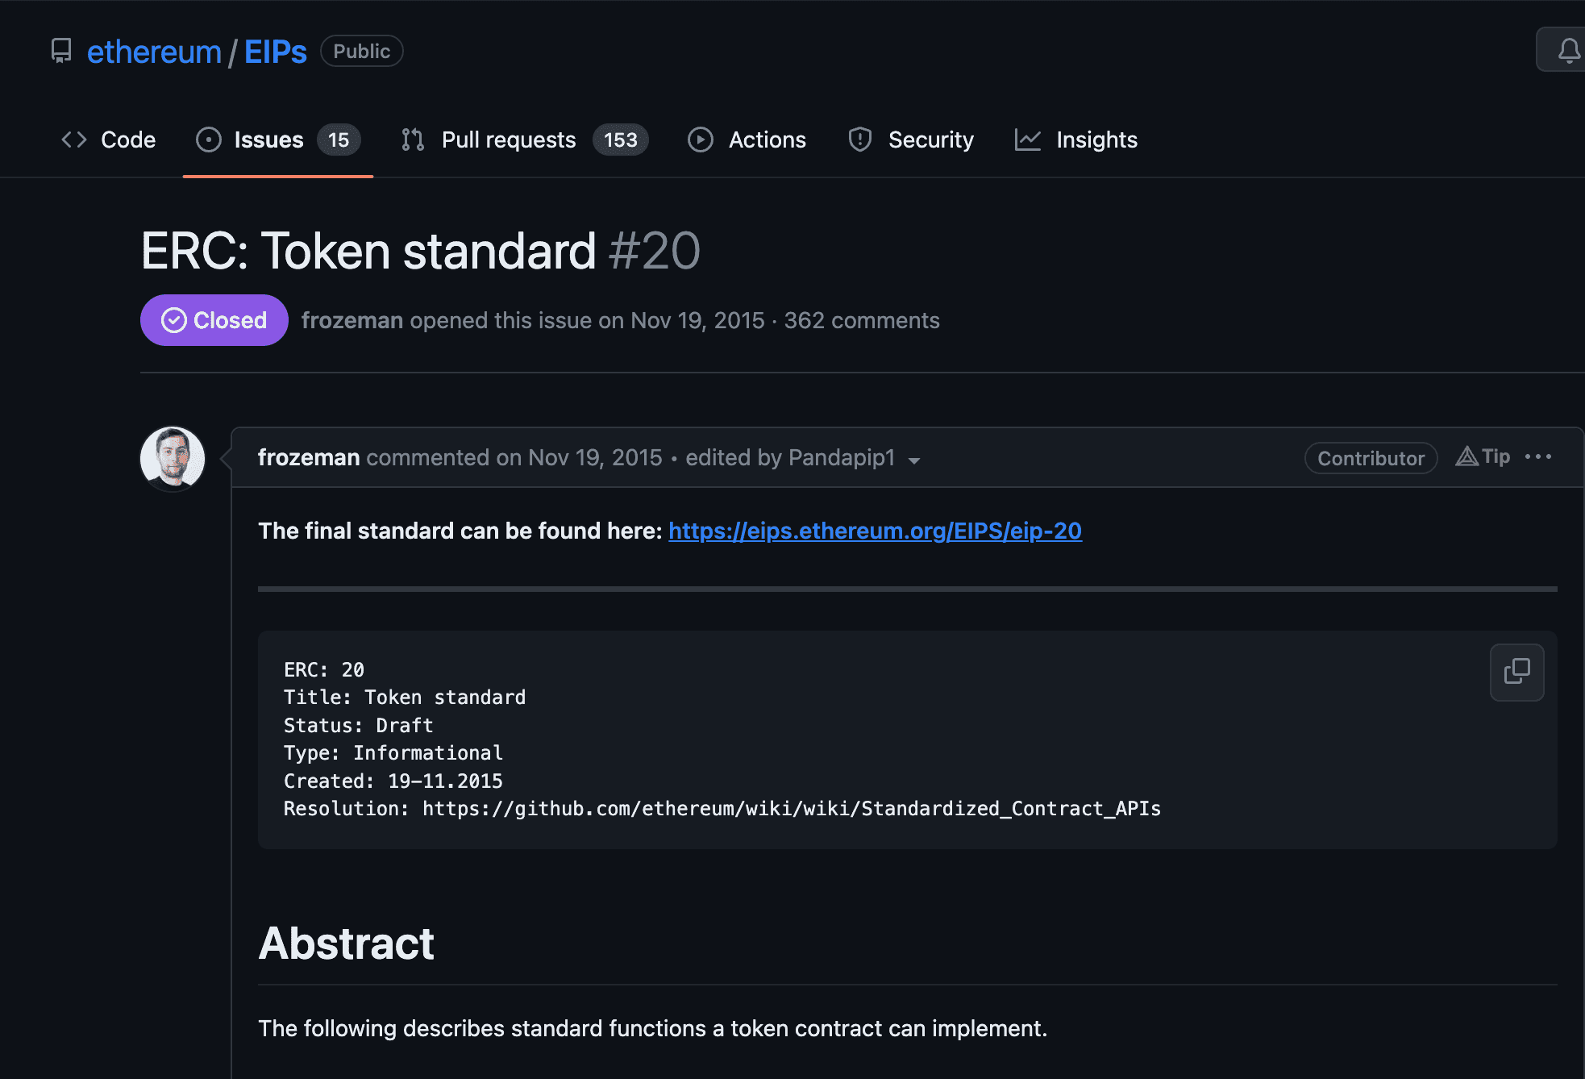Click the Pull requests branch icon
This screenshot has width=1585, height=1079.
(412, 140)
